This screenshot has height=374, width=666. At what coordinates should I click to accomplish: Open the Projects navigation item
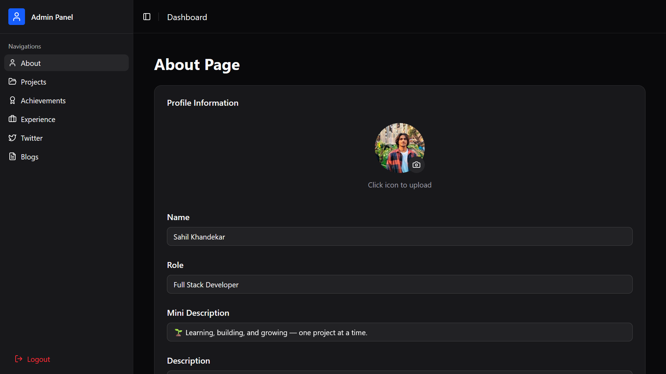coord(33,82)
